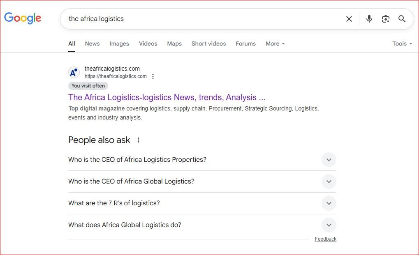Expand CEO of Africa Global Logistics question
Image resolution: width=419 pixels, height=255 pixels.
click(x=329, y=181)
